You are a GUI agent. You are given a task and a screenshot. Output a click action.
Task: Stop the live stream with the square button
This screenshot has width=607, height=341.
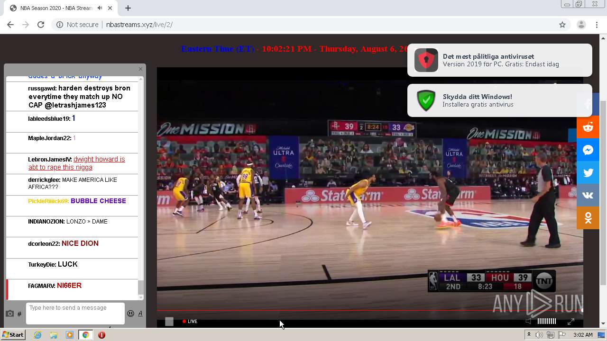[x=169, y=322]
